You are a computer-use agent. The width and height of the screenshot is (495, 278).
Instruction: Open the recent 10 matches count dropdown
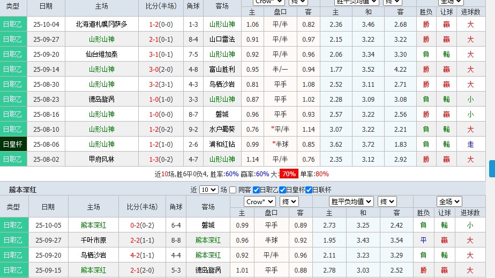[208, 190]
